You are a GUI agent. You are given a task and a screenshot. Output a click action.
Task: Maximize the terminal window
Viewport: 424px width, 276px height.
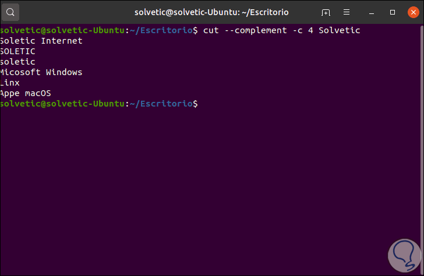[x=393, y=12]
